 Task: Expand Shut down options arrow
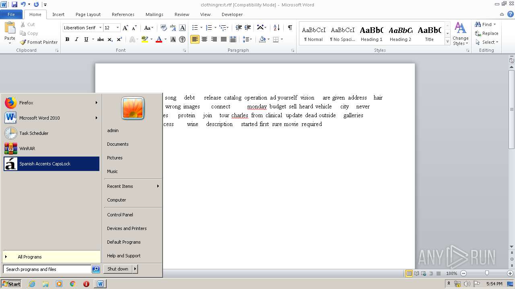coord(135,269)
